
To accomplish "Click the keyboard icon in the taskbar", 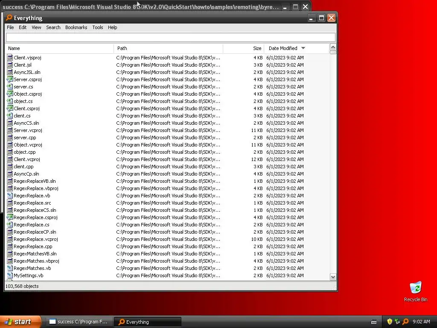I will point(374,322).
